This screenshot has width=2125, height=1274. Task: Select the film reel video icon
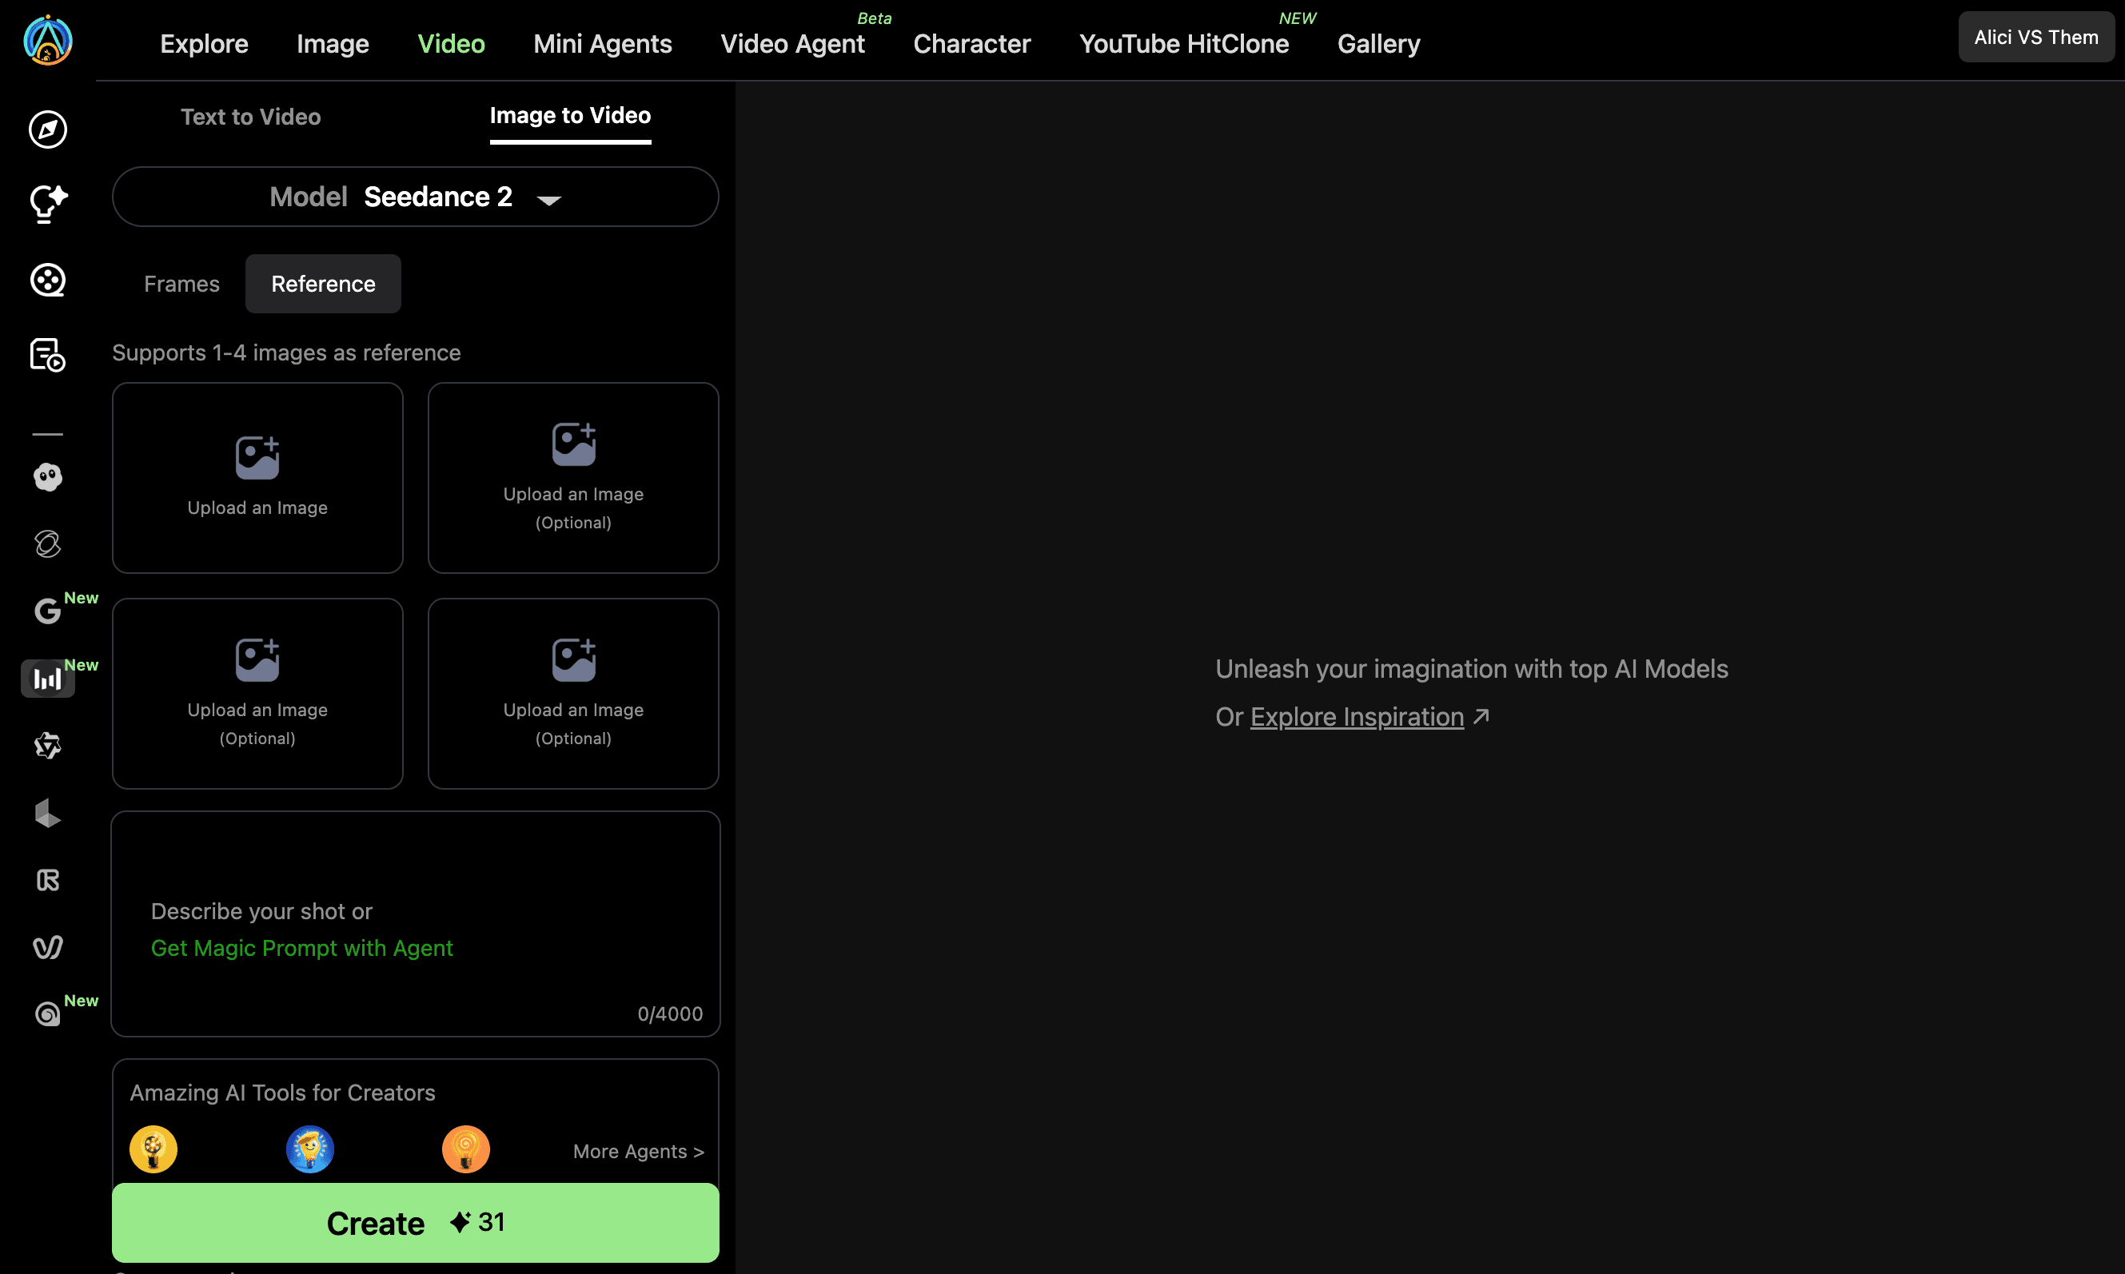47,280
